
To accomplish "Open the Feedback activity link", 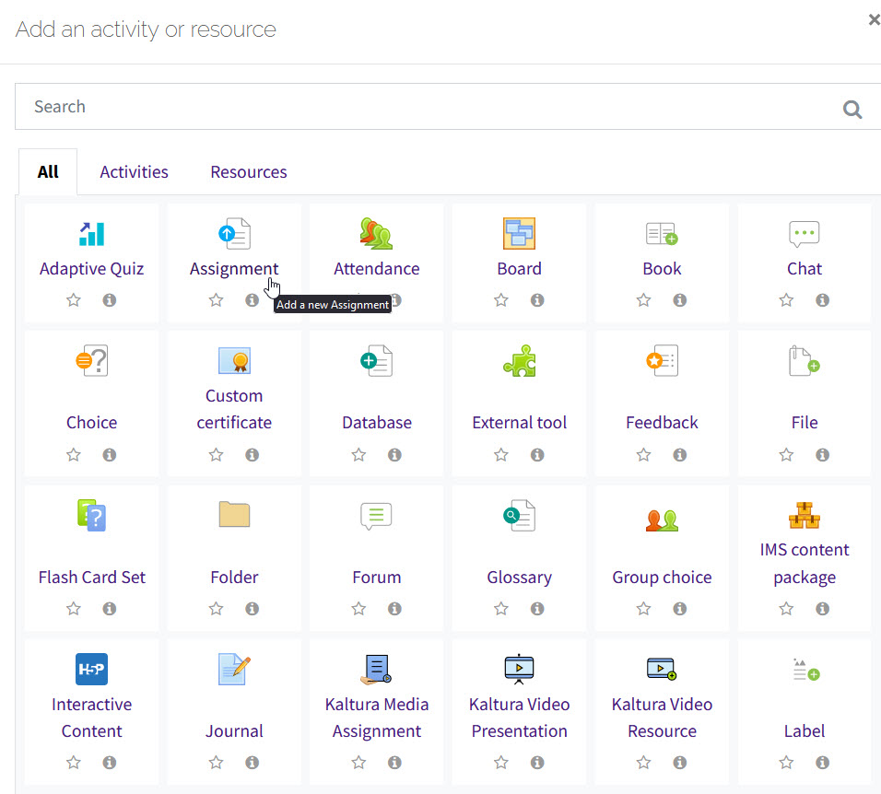I will point(662,423).
